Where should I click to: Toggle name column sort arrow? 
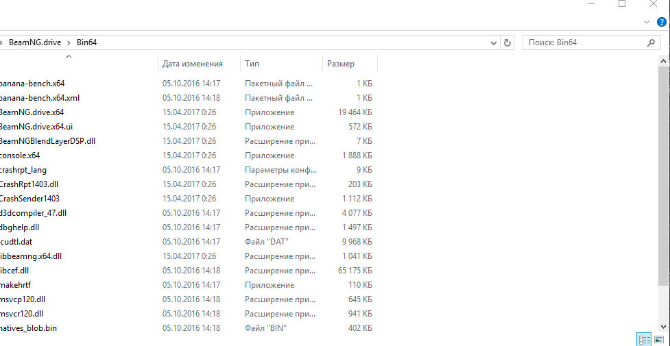[x=69, y=56]
